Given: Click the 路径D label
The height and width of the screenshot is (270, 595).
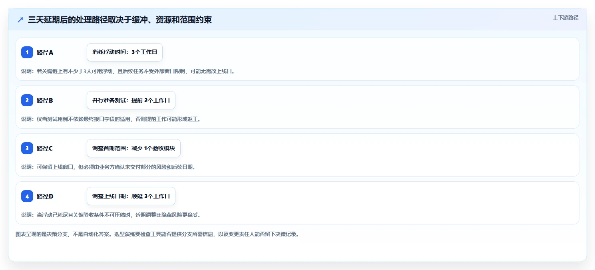Looking at the screenshot, I should pos(45,196).
